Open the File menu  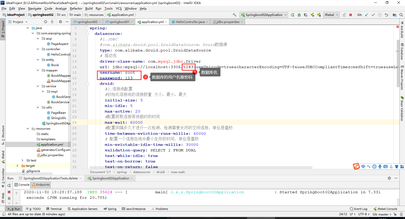[x=4, y=8]
